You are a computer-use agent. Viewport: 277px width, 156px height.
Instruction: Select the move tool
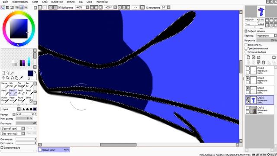[x=3, y=78]
